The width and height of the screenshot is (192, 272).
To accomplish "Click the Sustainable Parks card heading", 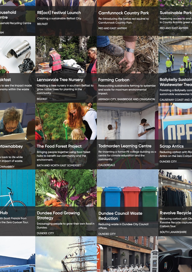I will pos(176,13).
